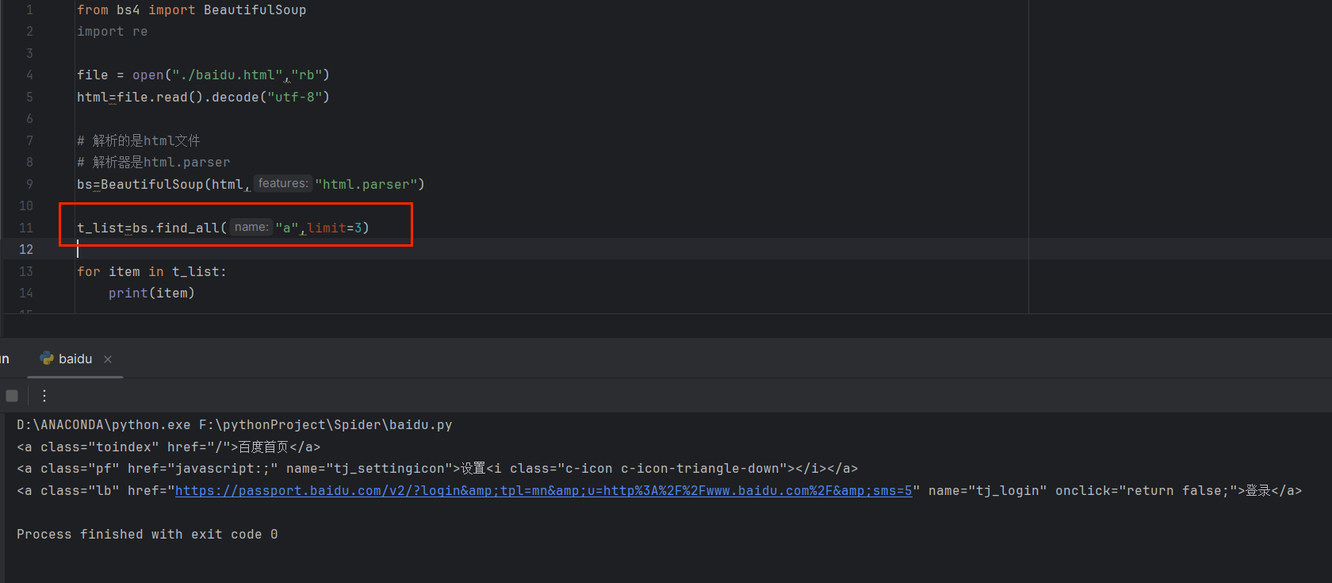The image size is (1332, 583).
Task: Click the "./baidu.html" string in open call
Action: 228,75
